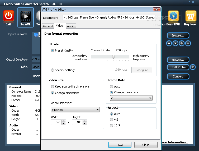Decrease the Height spinner value
Screen dimensions: 199x151
[85, 123]
